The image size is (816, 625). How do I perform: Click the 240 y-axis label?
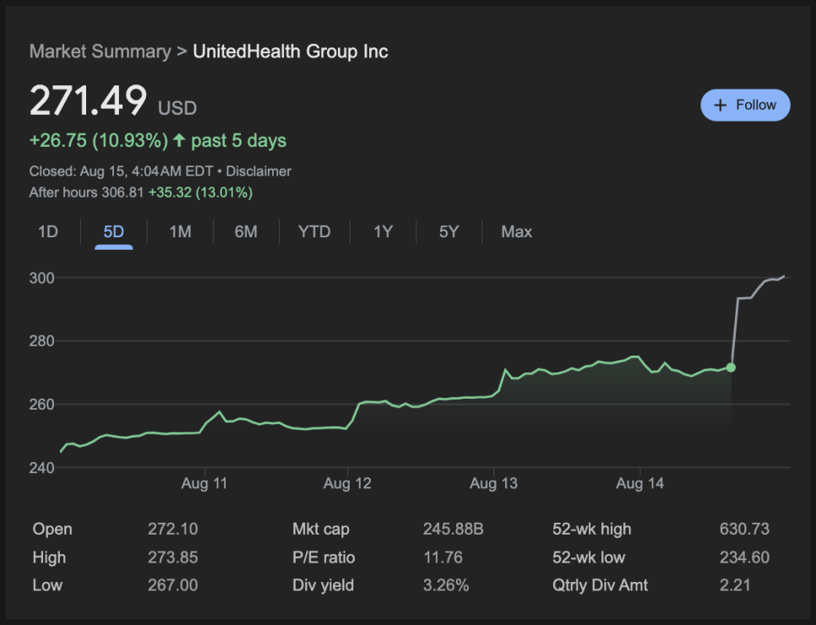pyautogui.click(x=41, y=468)
